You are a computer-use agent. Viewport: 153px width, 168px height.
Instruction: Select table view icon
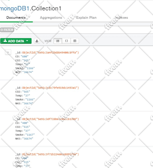[75, 41]
